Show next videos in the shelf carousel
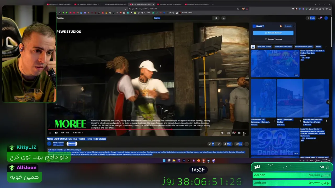 pos(328,102)
